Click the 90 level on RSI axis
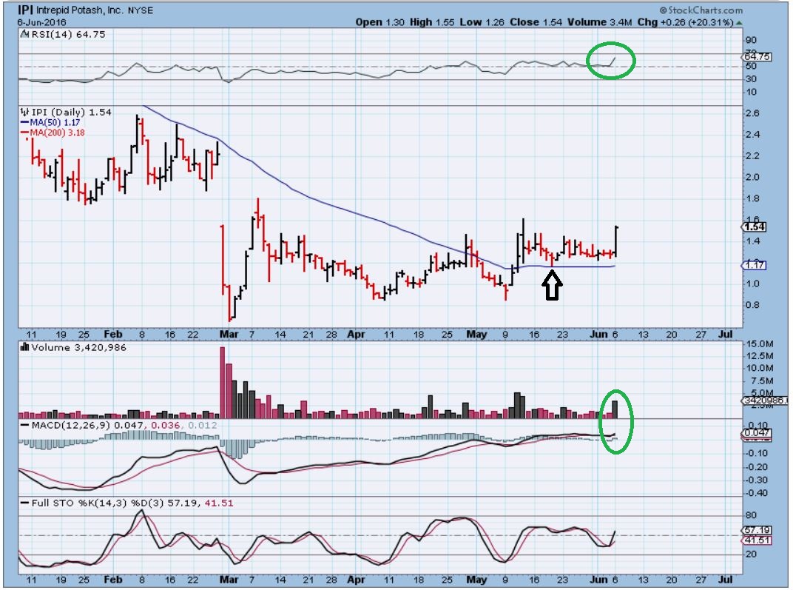Screen dimensions: 793x590 point(752,40)
